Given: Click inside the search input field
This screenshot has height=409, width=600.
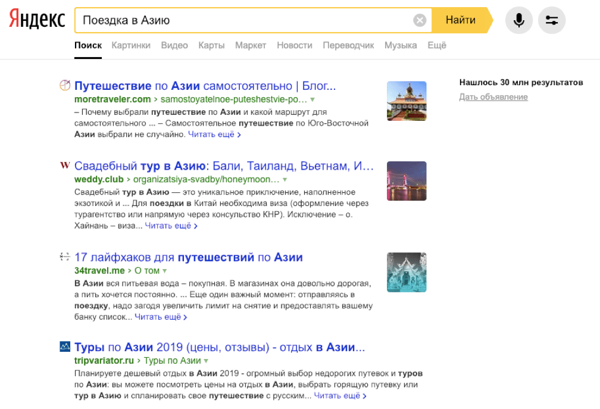Looking at the screenshot, I should [x=238, y=20].
